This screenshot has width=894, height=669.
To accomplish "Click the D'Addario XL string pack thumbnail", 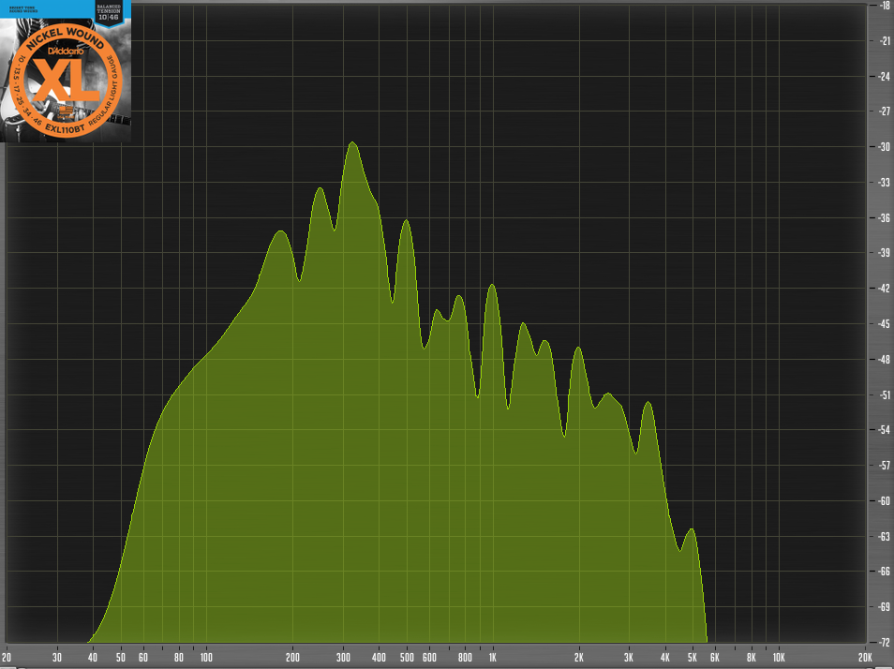I will 66,71.
